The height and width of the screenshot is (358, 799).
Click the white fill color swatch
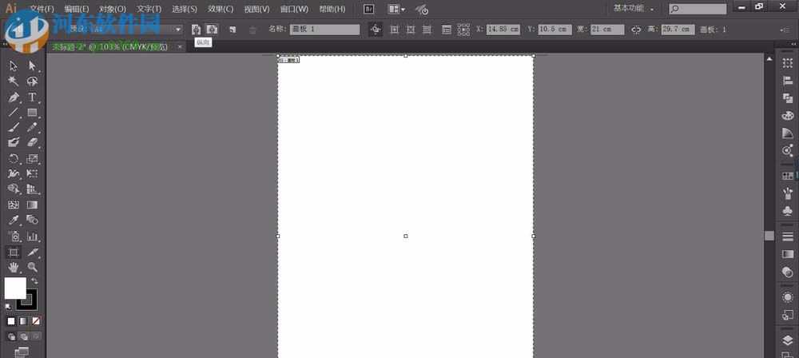pos(15,288)
